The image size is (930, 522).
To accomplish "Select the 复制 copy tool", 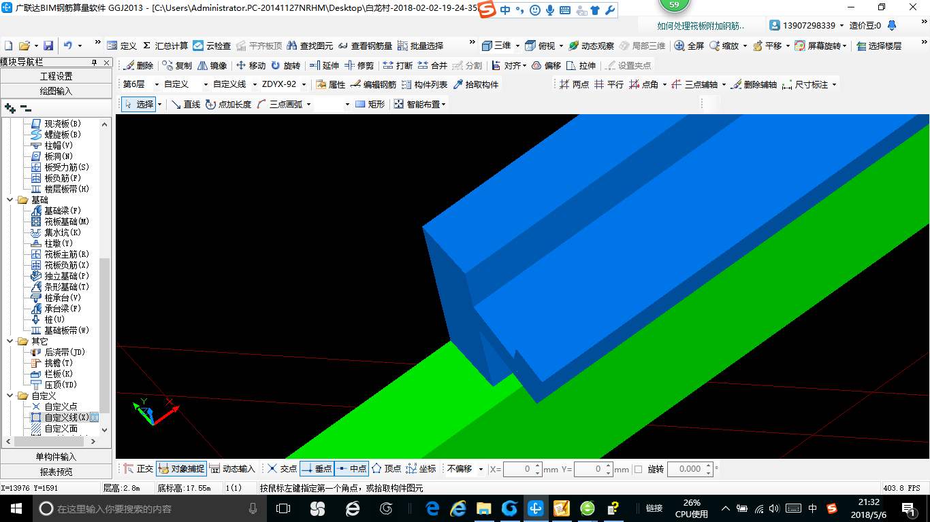I will click(x=178, y=65).
